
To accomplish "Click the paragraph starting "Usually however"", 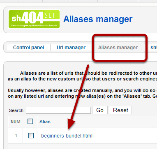I will coord(82,93).
